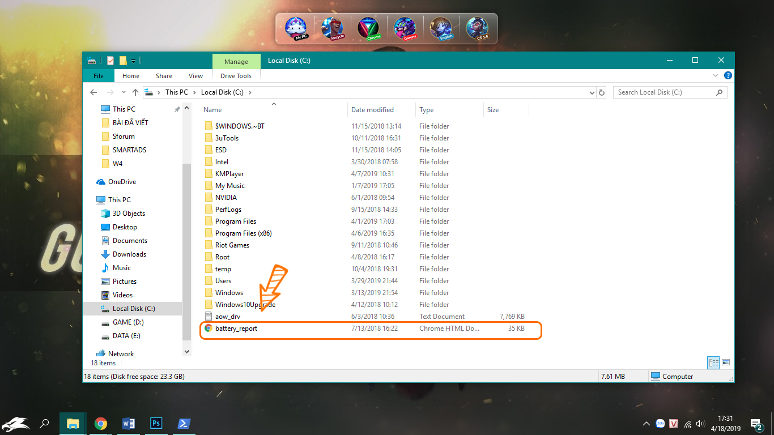Open the Wi-Fi network tray icon
774x435 pixels.
point(688,424)
